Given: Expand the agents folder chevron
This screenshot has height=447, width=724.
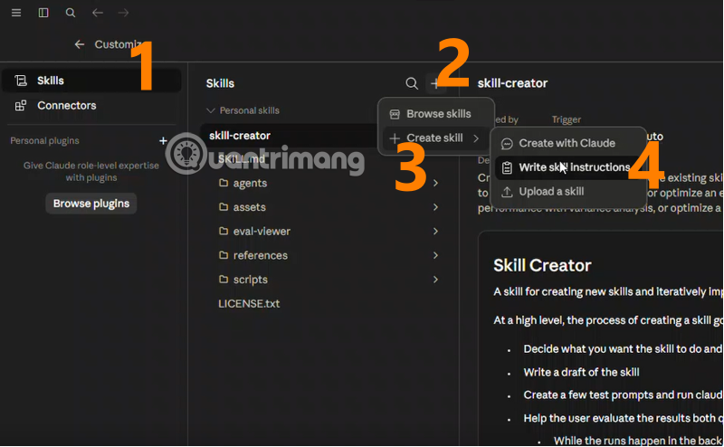Looking at the screenshot, I should click(435, 183).
